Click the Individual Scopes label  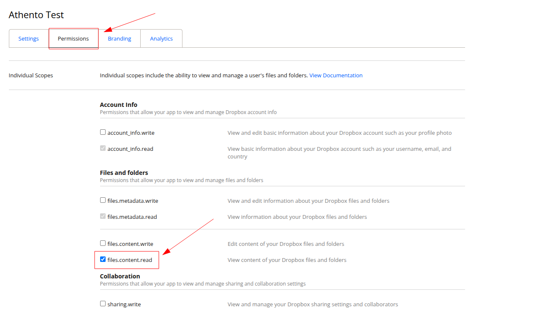(x=31, y=75)
